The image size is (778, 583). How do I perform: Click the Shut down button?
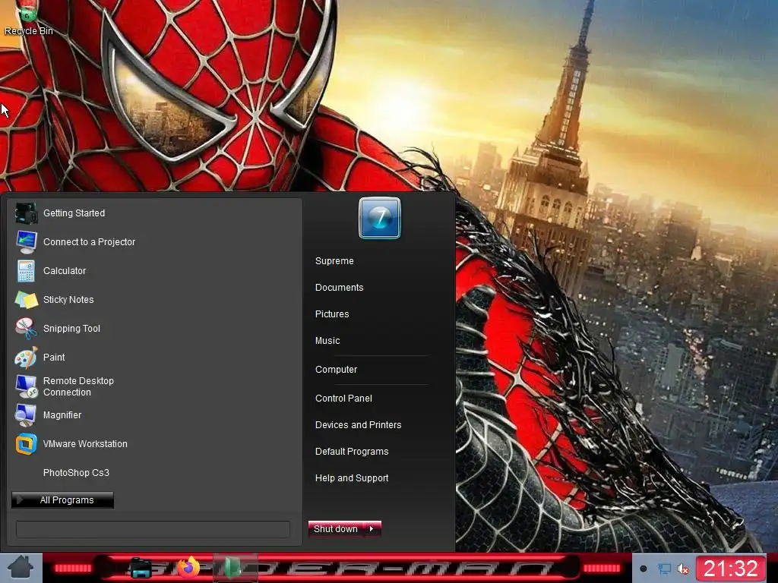pyautogui.click(x=336, y=529)
